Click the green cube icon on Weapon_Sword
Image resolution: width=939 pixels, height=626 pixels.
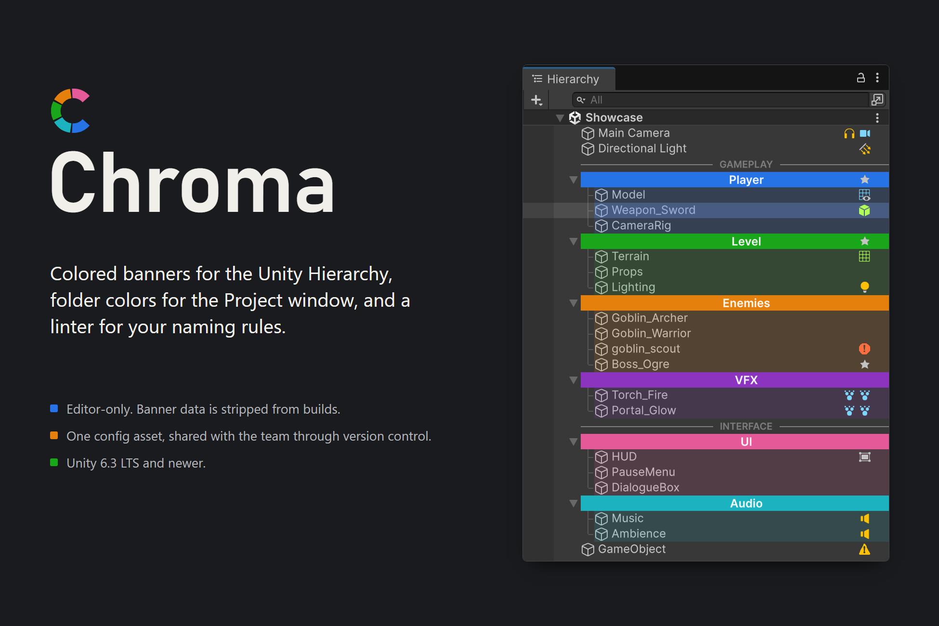865,210
